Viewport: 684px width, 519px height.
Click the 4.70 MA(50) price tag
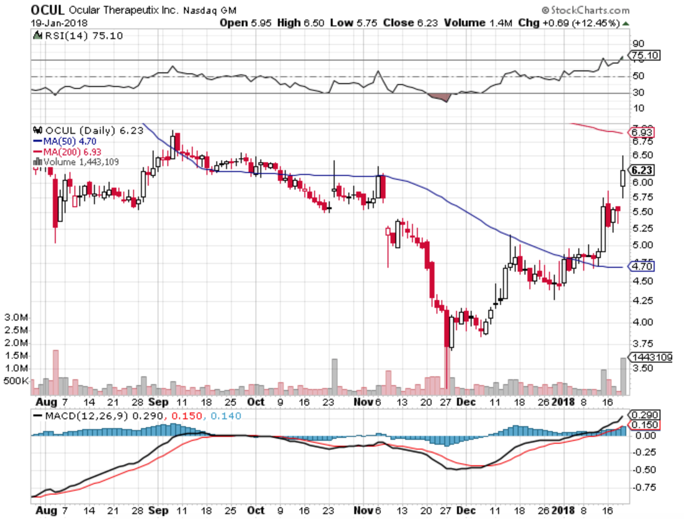click(641, 266)
